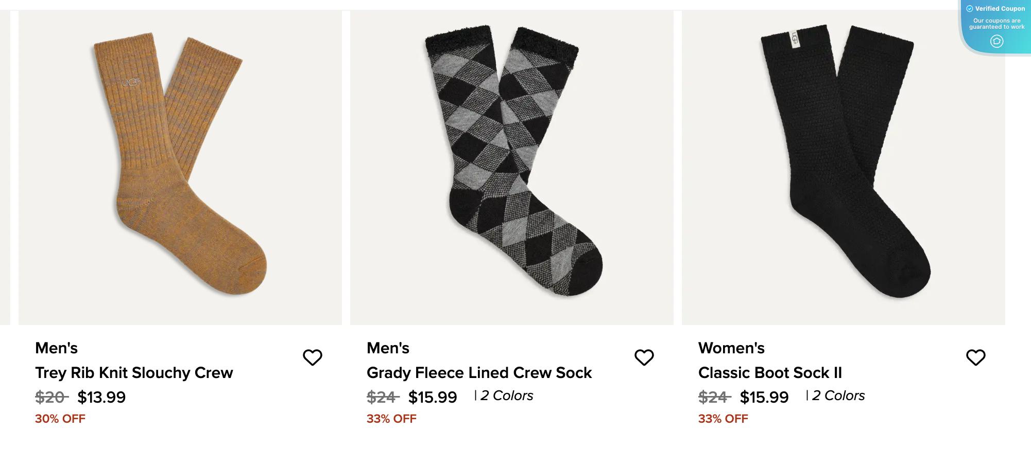Toggle the heart on Classic Boot Sock II
The height and width of the screenshot is (468, 1031).
coord(975,357)
